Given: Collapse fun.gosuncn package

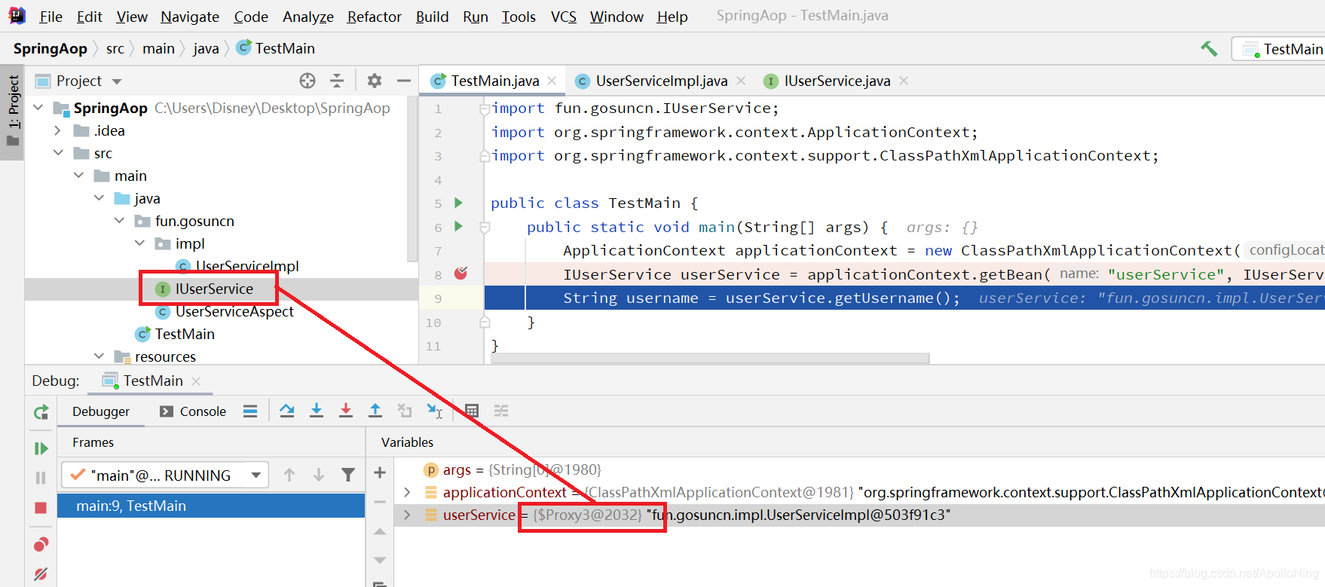Looking at the screenshot, I should pos(119,221).
